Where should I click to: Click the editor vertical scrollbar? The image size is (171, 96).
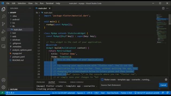[170, 19]
